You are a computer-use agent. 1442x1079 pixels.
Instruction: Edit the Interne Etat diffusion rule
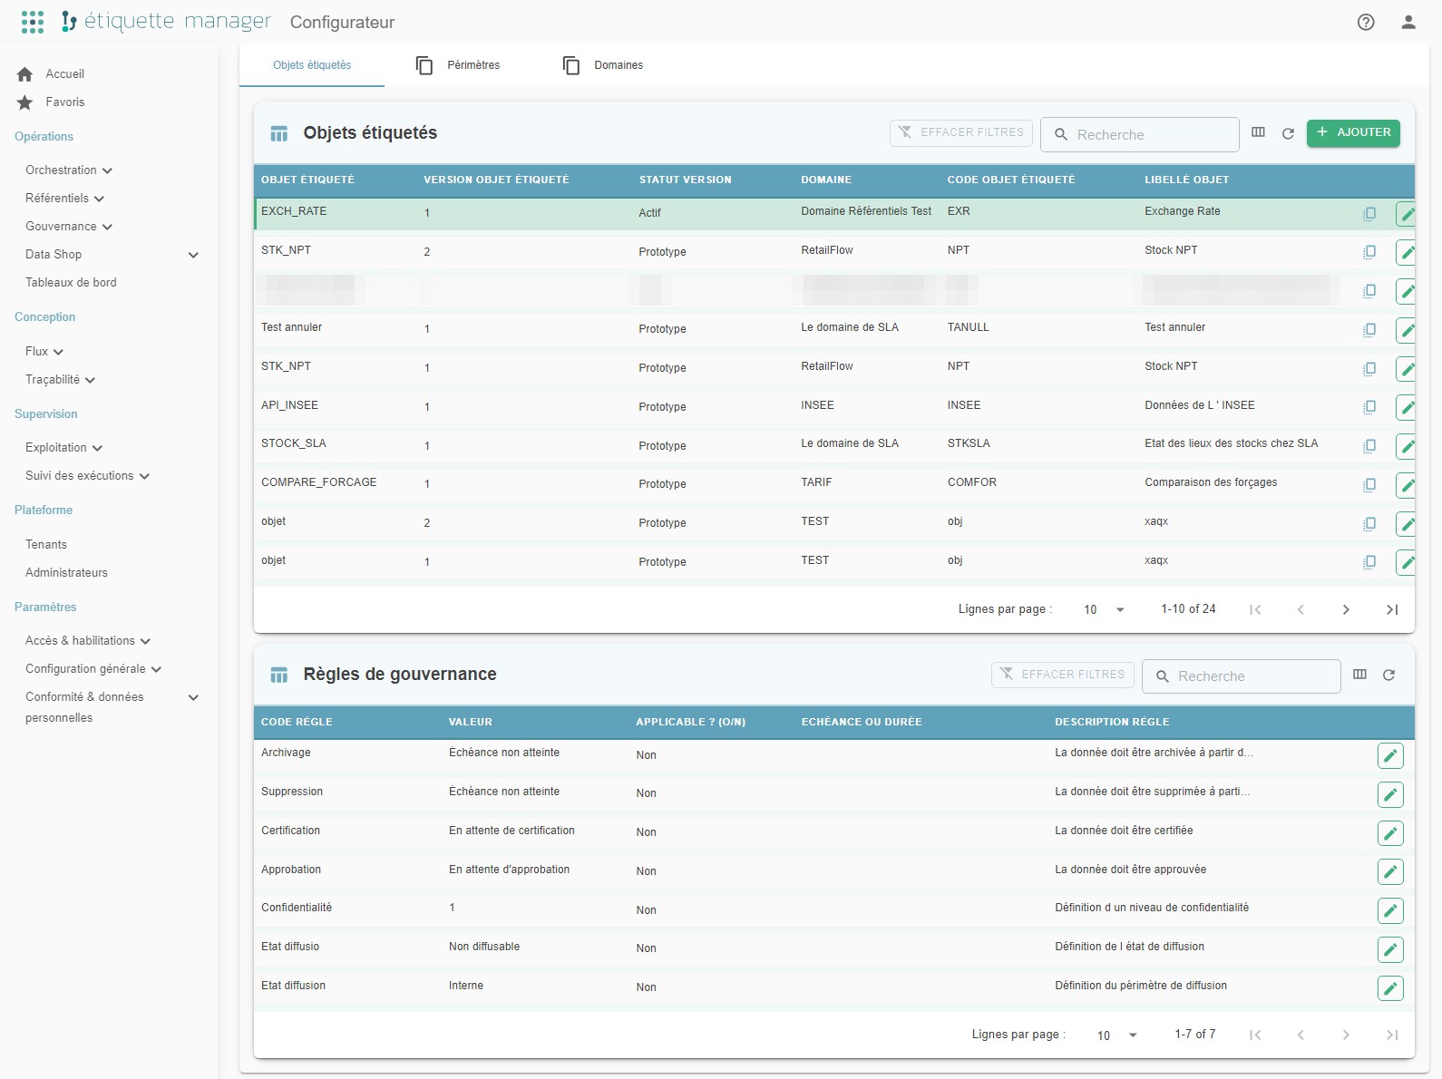[x=1390, y=987]
